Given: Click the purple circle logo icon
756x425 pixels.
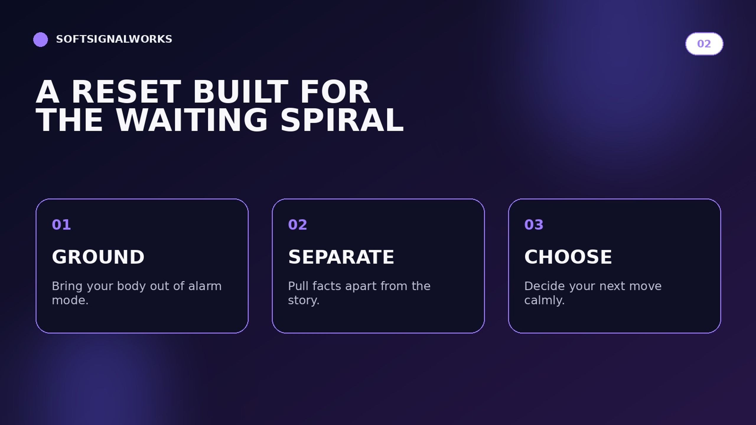Looking at the screenshot, I should (x=40, y=40).
